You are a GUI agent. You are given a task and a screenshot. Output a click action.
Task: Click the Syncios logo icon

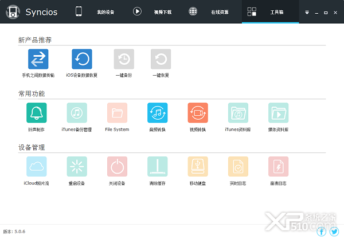click(13, 12)
